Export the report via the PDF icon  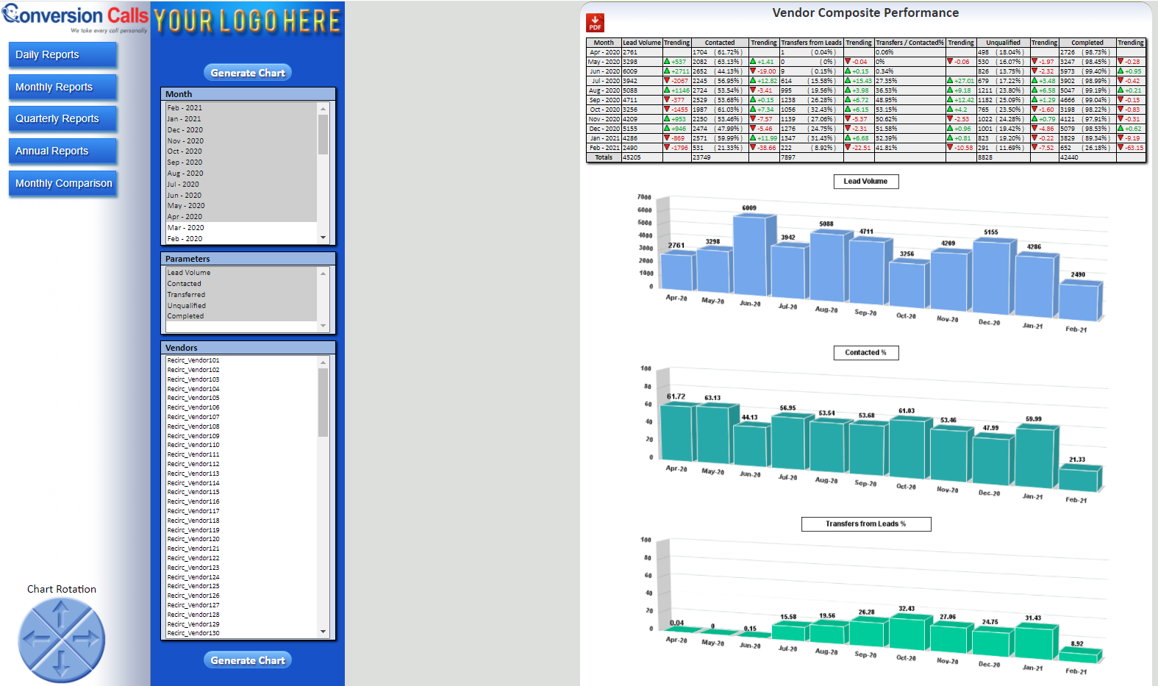point(595,23)
